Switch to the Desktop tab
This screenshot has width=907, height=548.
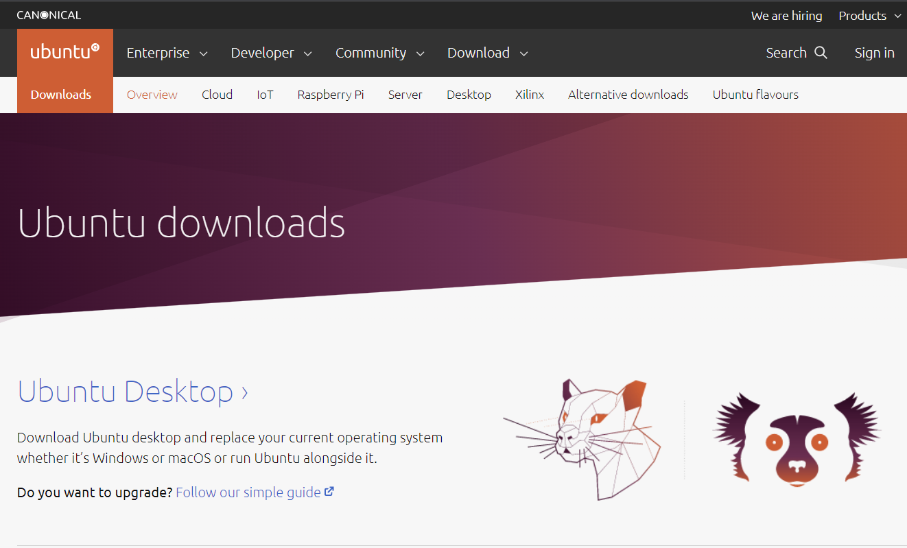click(469, 95)
